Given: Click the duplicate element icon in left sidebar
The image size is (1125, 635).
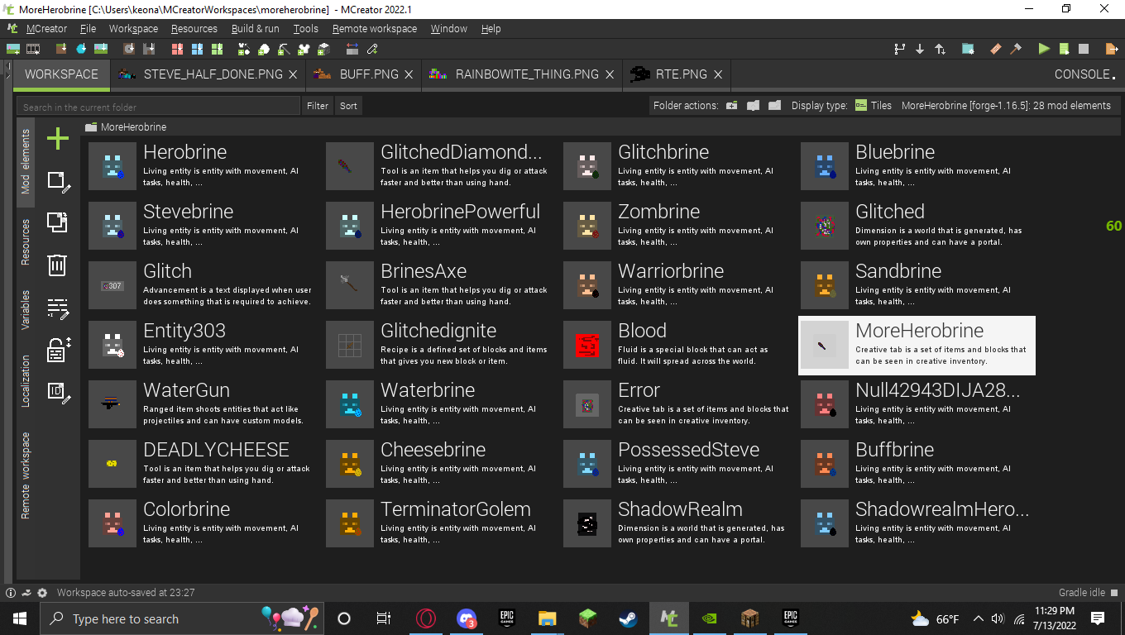Looking at the screenshot, I should [57, 222].
